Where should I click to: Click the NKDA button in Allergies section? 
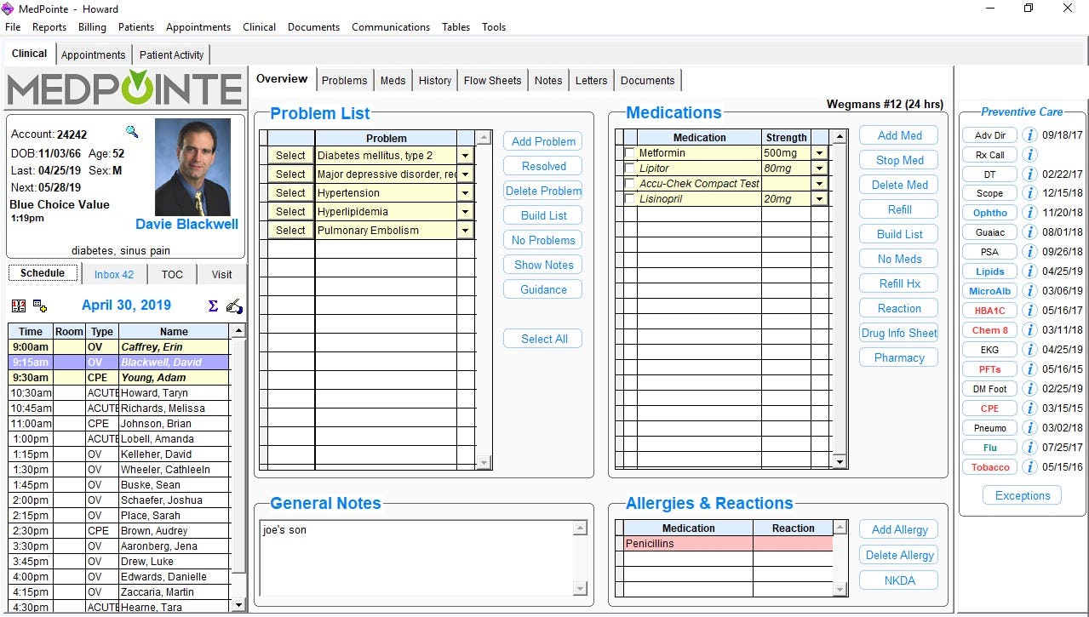point(897,580)
